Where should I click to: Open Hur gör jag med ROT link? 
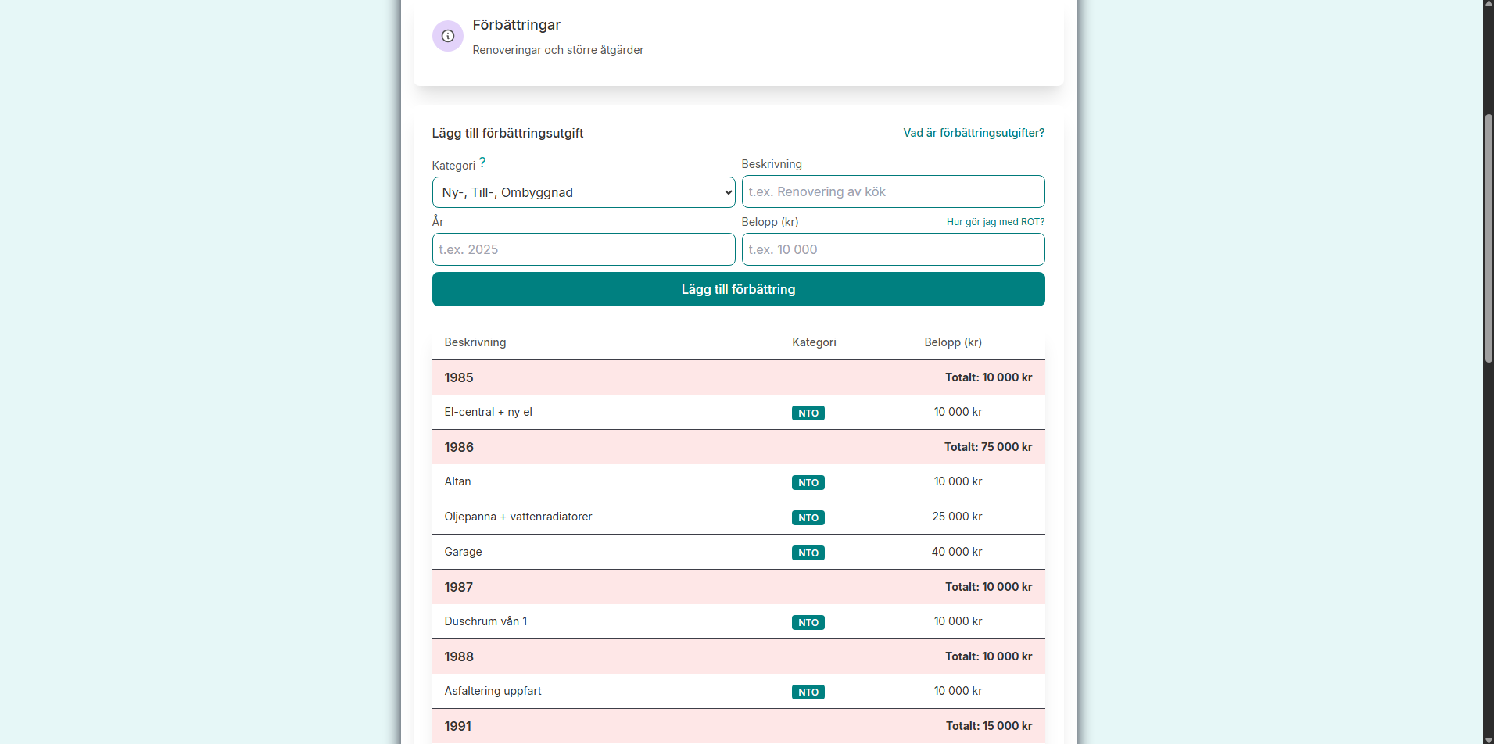coord(995,222)
